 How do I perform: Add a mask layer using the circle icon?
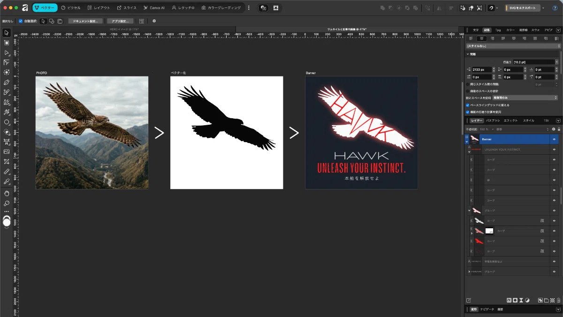pos(515,300)
